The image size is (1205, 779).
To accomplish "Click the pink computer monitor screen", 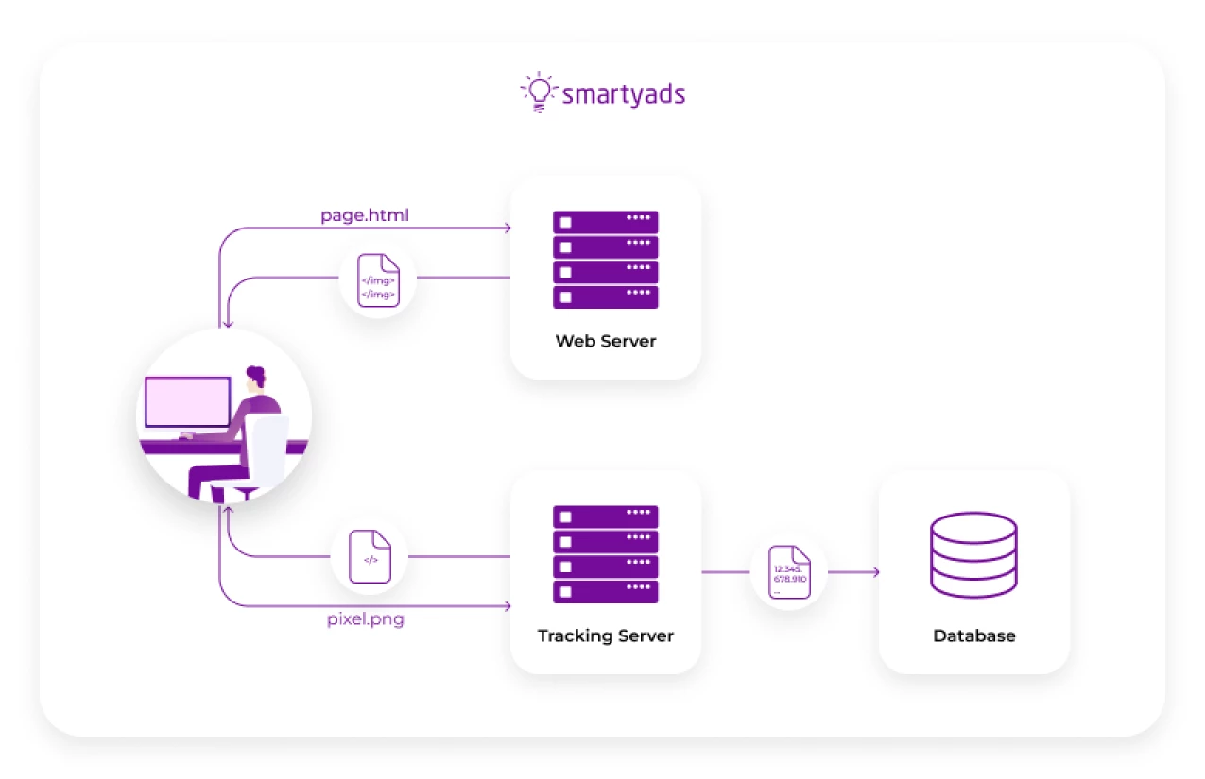I will point(187,402).
